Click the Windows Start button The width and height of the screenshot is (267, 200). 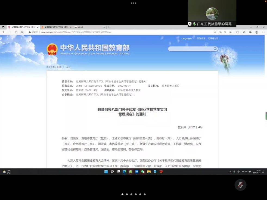(x=106, y=172)
